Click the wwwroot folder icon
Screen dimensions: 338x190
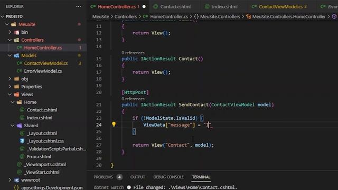tap(16, 179)
